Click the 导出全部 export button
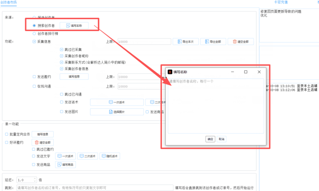Image resolution: width=319 pixels, height=191 pixels. tap(213, 42)
